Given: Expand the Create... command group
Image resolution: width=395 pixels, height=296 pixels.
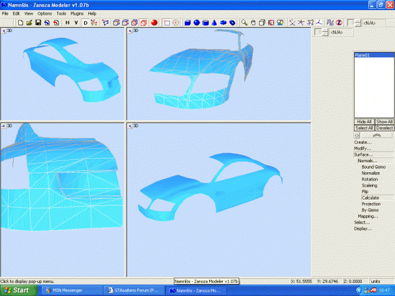Looking at the screenshot, I should point(362,142).
